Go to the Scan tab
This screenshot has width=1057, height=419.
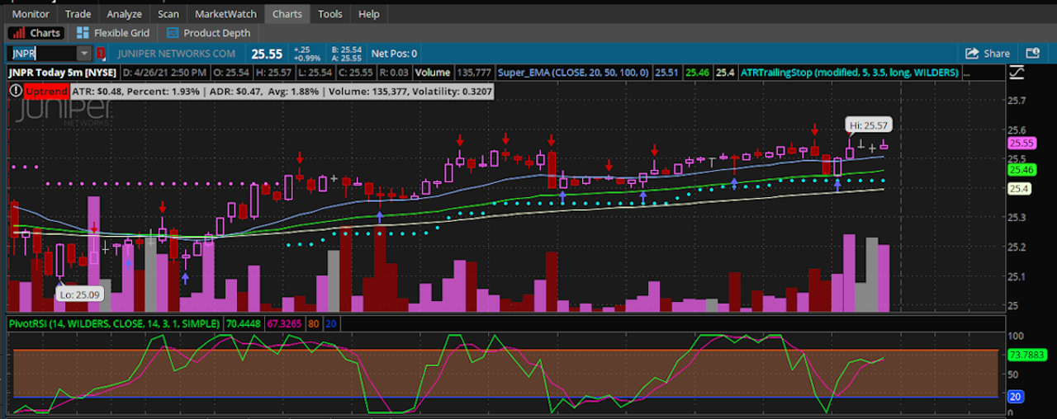click(168, 14)
